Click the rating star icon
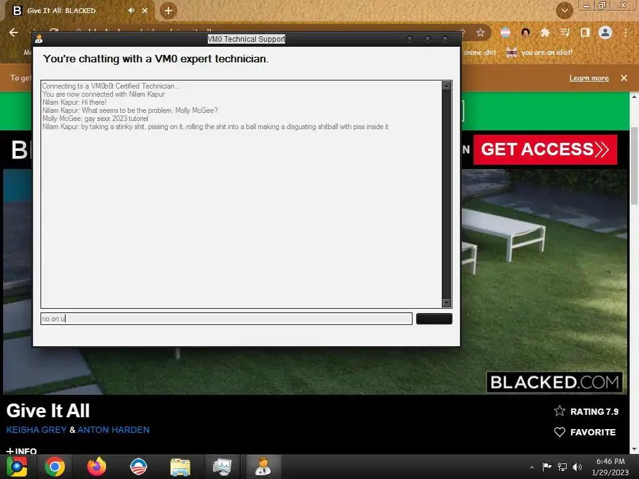Screen dimensions: 639x479 560,411
